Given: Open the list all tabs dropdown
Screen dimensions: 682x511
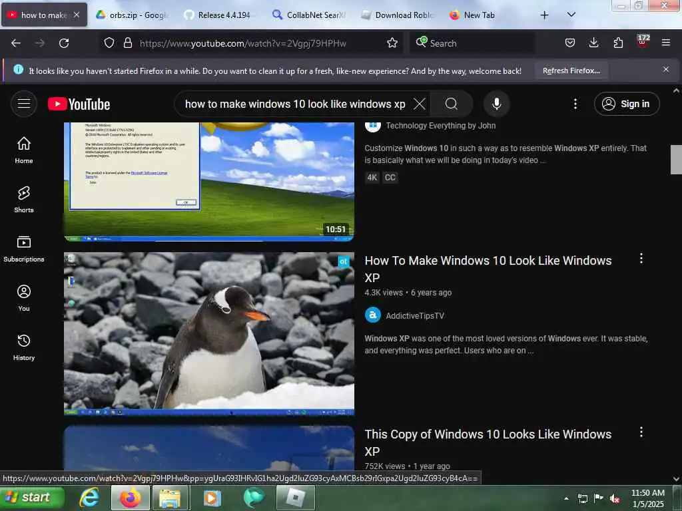Looking at the screenshot, I should point(571,15).
